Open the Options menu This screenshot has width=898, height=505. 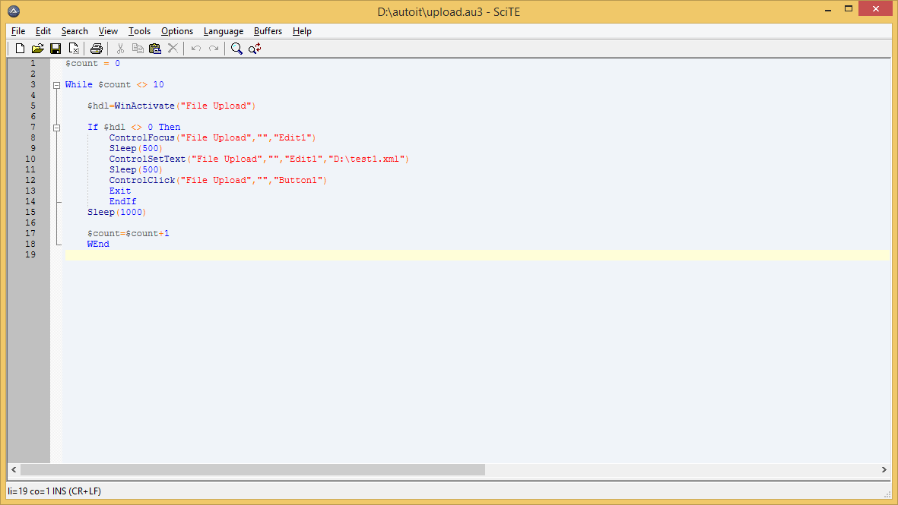coord(176,31)
